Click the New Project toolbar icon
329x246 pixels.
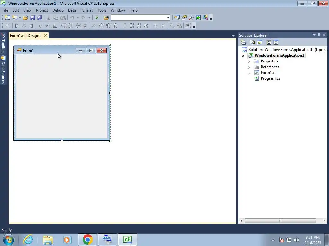tap(8, 18)
